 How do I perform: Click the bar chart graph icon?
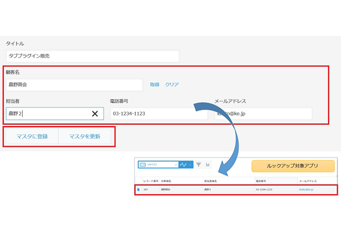coord(208,165)
